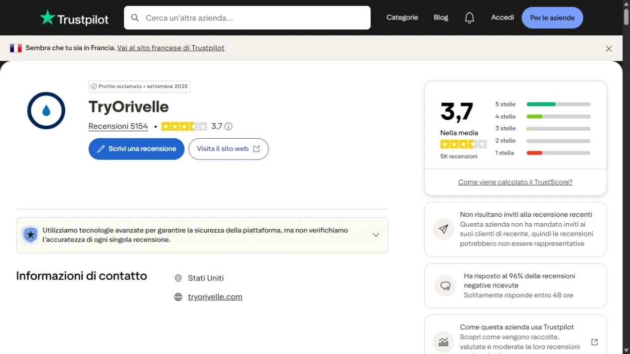Click the globe icon next to tryorivelle.com
The height and width of the screenshot is (354, 630).
[x=178, y=297]
